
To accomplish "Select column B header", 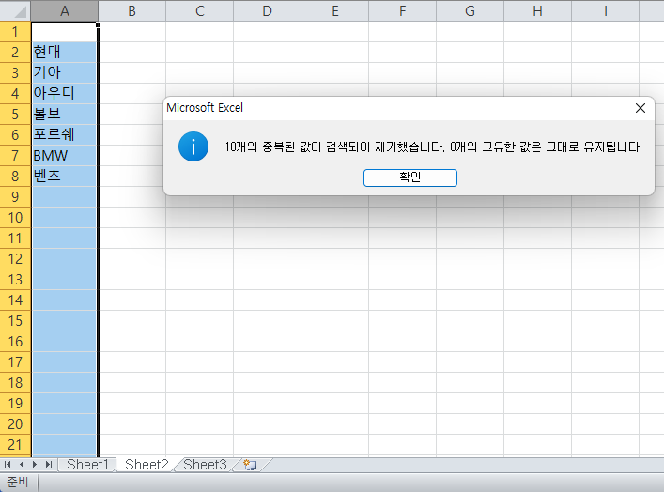I will pos(131,10).
